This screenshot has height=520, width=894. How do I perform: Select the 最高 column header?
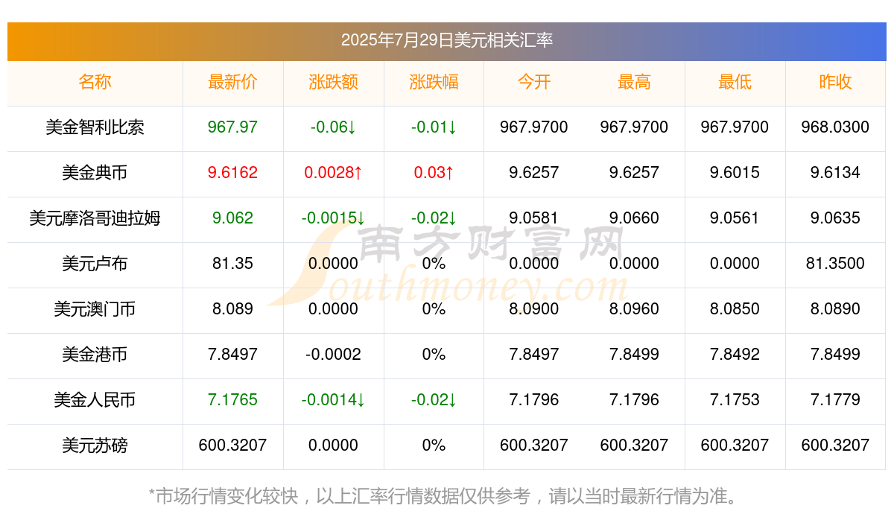coord(634,82)
